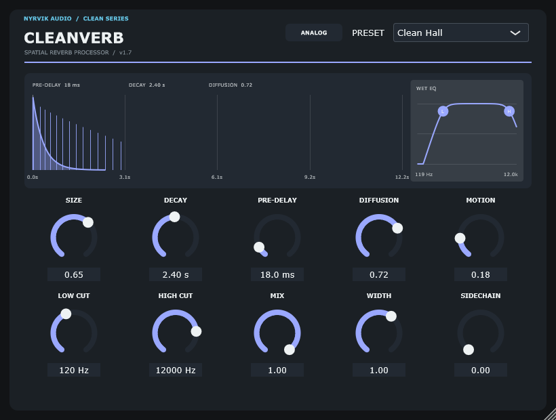Select the H high-cut node in Wet EQ
The height and width of the screenshot is (420, 556).
click(509, 111)
